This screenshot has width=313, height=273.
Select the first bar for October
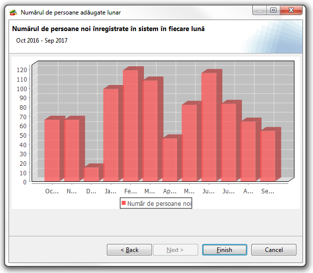tap(52, 150)
